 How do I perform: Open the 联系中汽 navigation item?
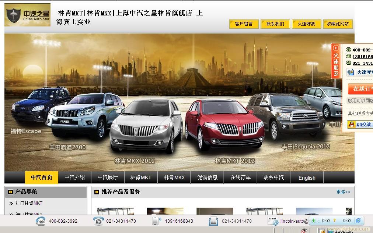(x=273, y=178)
